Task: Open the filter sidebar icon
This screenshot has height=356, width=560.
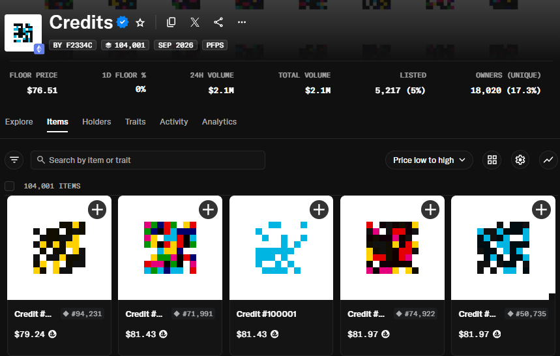Action: pyautogui.click(x=14, y=160)
